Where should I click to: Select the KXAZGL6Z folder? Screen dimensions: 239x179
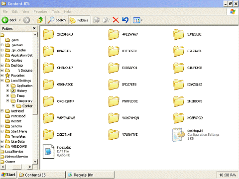click(x=188, y=85)
